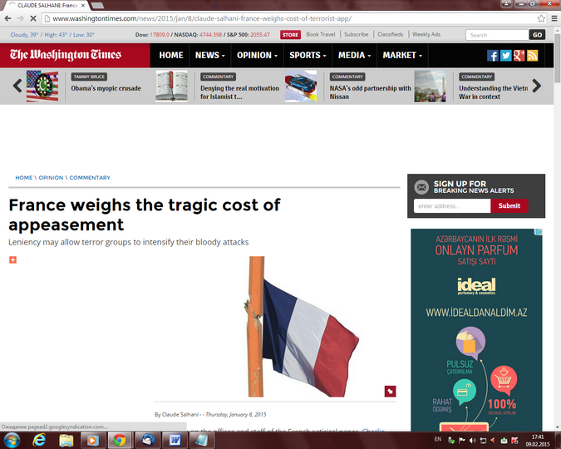Image resolution: width=561 pixels, height=449 pixels.
Task: Click NASDAQ value 4744.398
Action: (x=211, y=35)
